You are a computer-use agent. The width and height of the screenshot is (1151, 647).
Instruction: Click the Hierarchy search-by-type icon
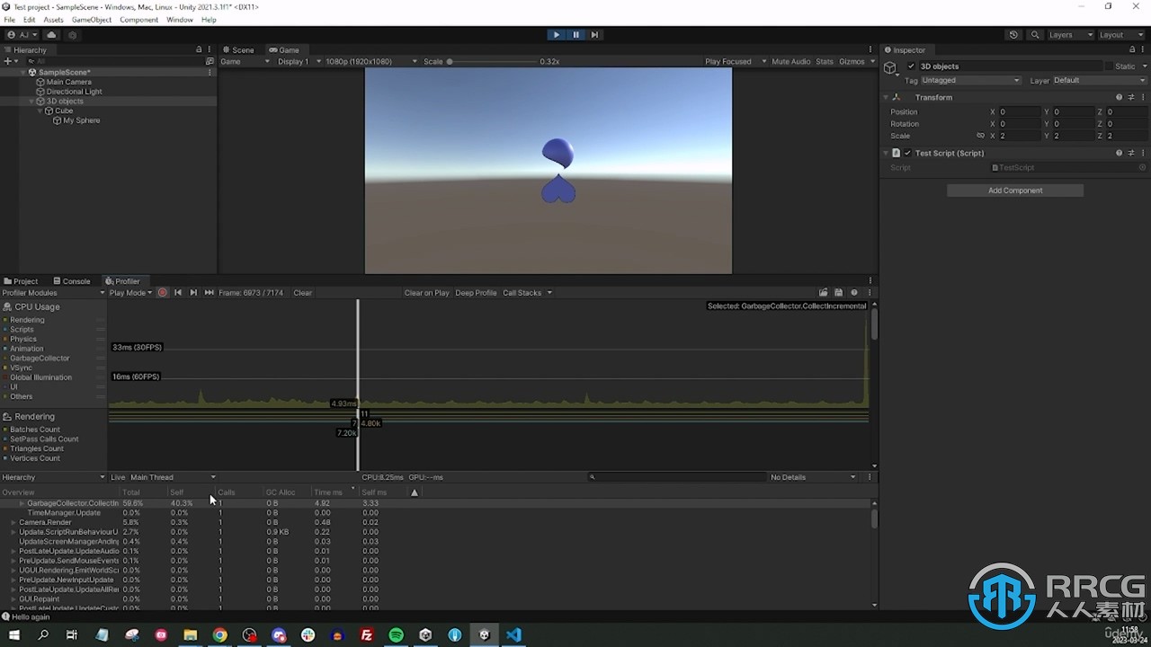(210, 61)
